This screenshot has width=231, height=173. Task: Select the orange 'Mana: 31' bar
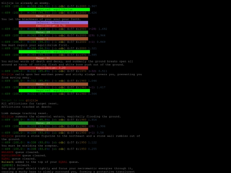click(53, 58)
